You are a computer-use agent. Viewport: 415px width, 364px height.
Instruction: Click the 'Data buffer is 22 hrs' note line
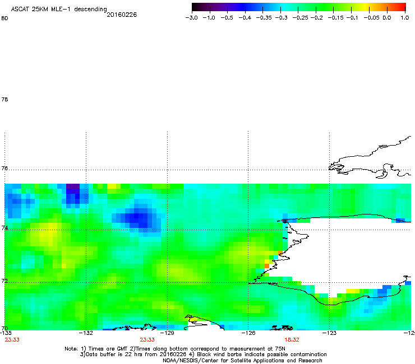[x=203, y=354]
